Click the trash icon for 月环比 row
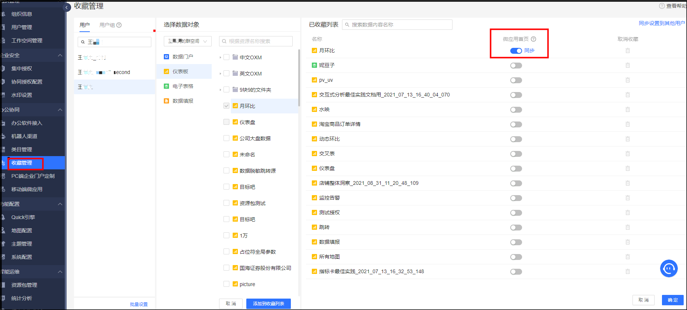The width and height of the screenshot is (687, 310). point(627,51)
